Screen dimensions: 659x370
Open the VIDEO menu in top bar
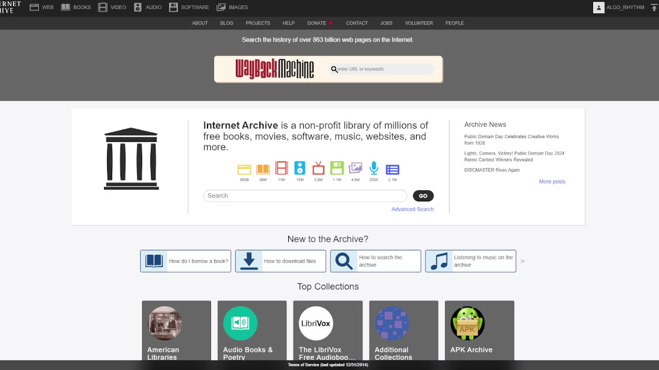112,7
